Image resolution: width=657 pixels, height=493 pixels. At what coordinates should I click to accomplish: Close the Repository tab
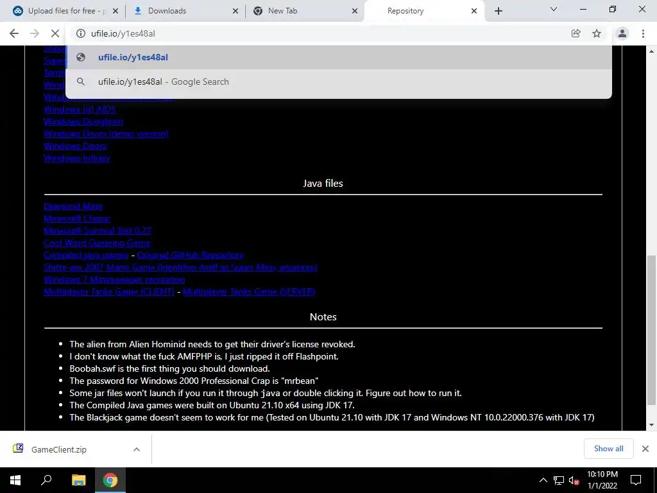point(474,11)
